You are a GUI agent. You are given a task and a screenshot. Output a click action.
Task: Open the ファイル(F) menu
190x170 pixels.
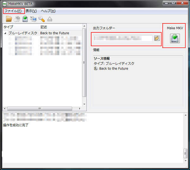point(13,11)
